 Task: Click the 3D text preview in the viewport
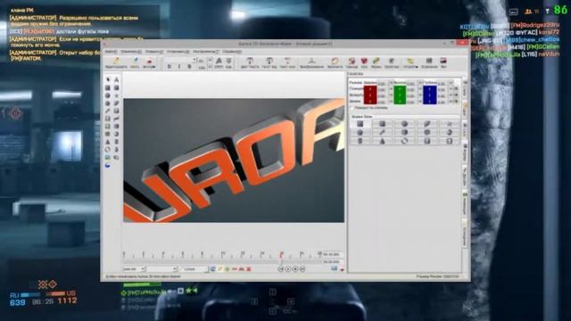pyautogui.click(x=234, y=160)
